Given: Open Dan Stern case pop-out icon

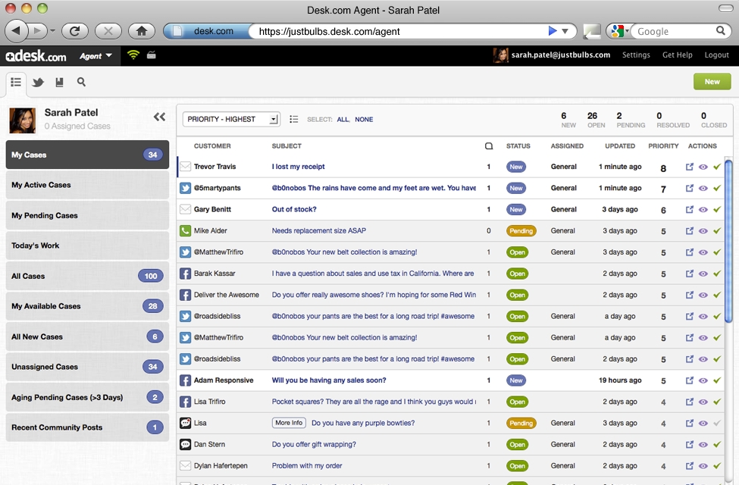Looking at the screenshot, I should (690, 444).
